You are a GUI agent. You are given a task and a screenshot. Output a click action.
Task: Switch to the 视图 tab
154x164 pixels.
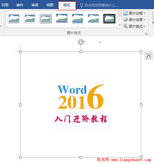50,5
